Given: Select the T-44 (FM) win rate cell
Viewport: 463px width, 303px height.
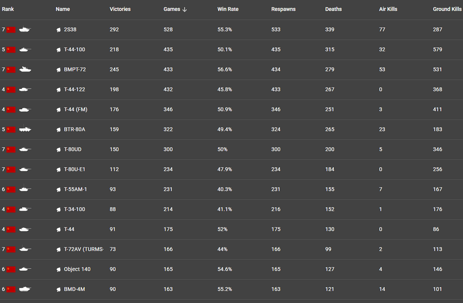Looking at the screenshot, I should click(x=225, y=109).
